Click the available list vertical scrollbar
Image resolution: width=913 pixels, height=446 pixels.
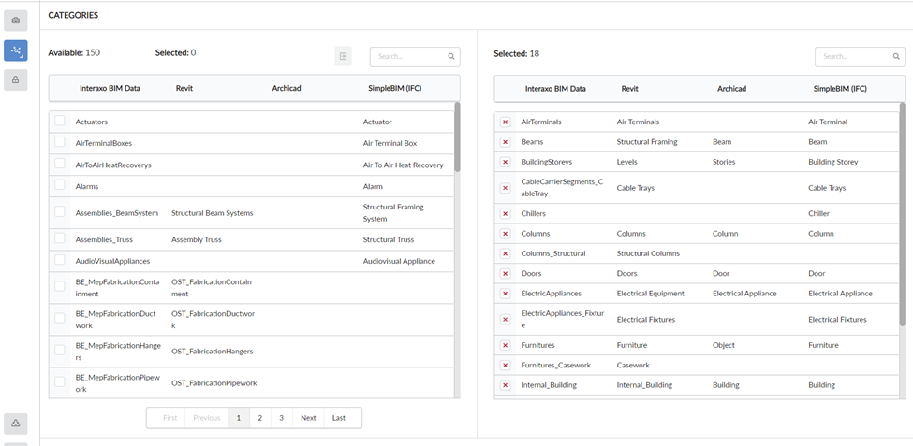click(x=457, y=137)
